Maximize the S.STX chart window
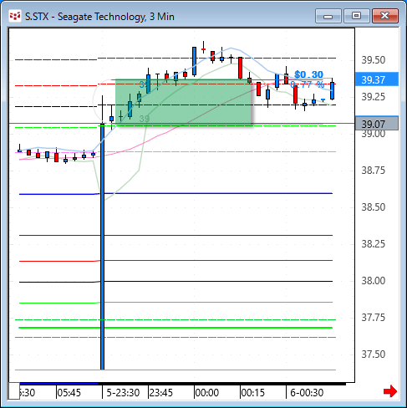This screenshot has height=408, width=407. [356, 16]
